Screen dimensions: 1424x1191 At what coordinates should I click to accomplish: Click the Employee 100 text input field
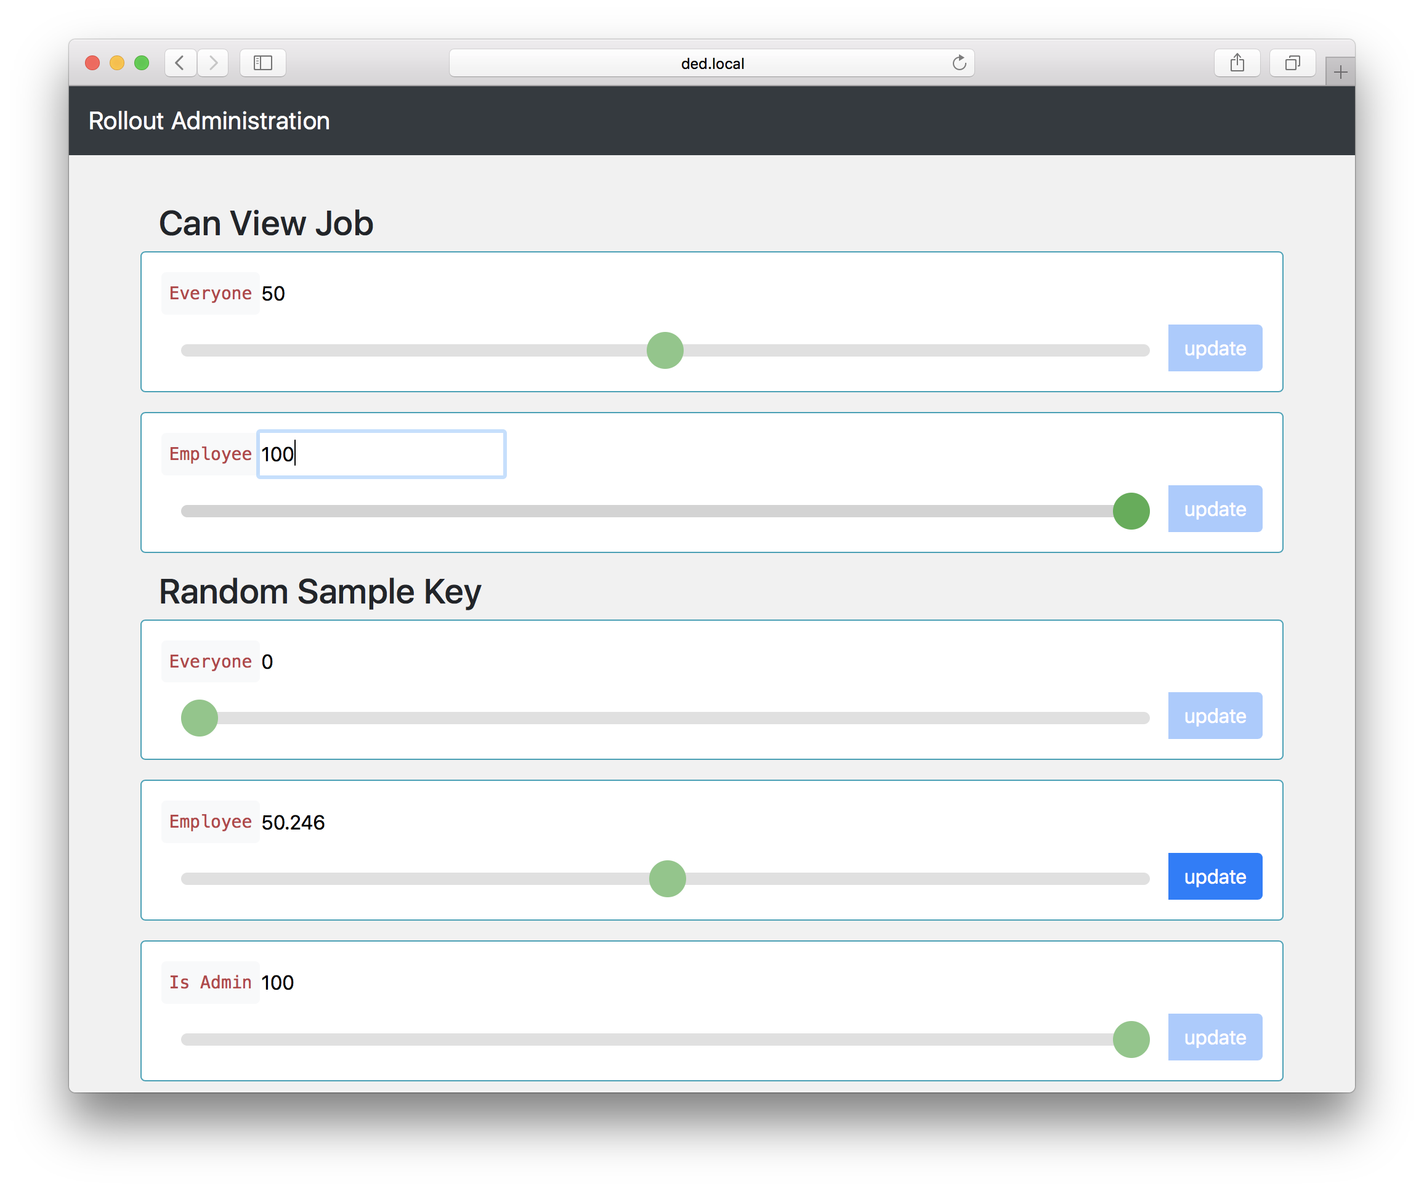click(381, 454)
